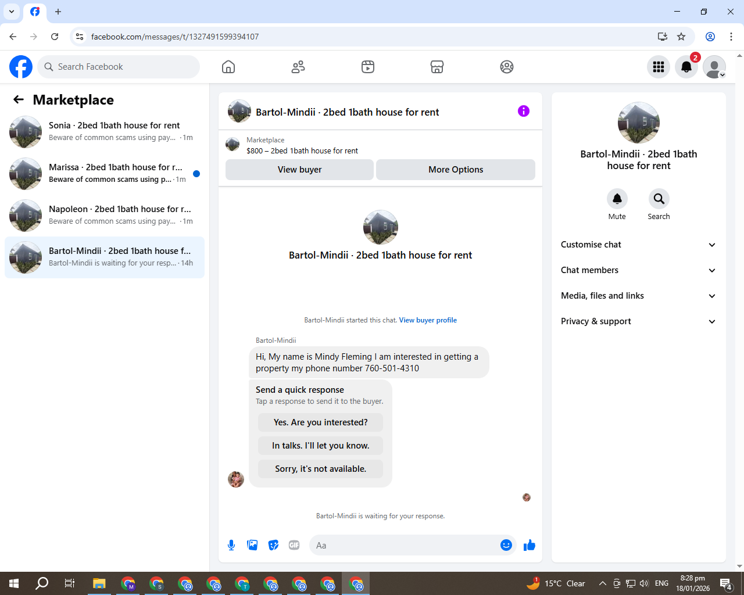Open the Chrome profile icon
Screen dimensions: 744x595
(710, 37)
